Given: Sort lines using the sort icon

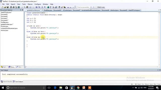Looking at the screenshot, I should coord(53,7).
